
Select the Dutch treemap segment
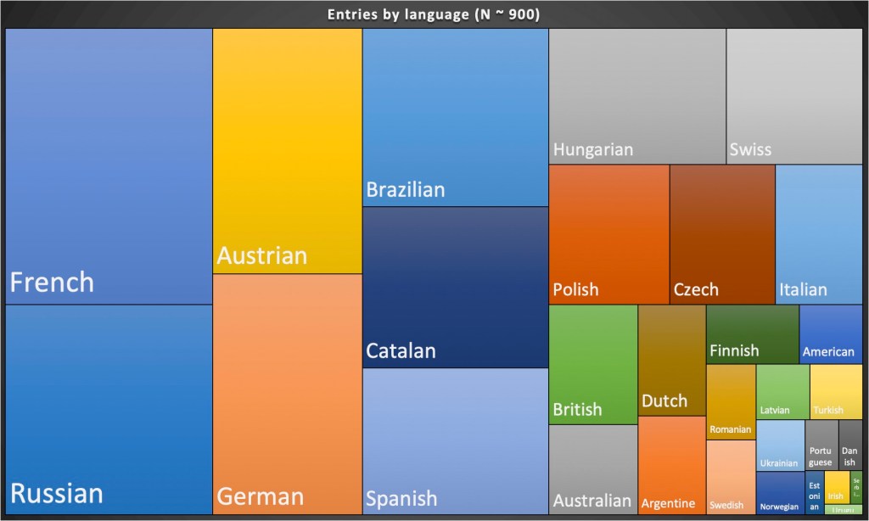[x=671, y=360]
